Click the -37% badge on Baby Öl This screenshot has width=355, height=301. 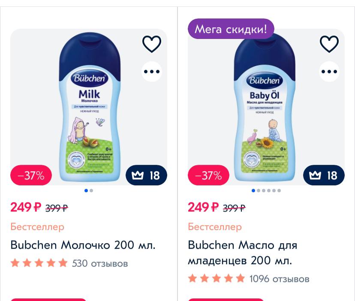tap(208, 175)
